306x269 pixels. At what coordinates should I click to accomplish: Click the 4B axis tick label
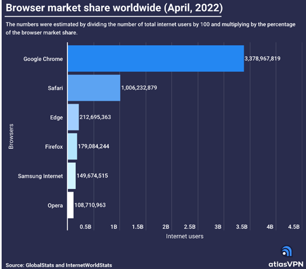(x=270, y=227)
